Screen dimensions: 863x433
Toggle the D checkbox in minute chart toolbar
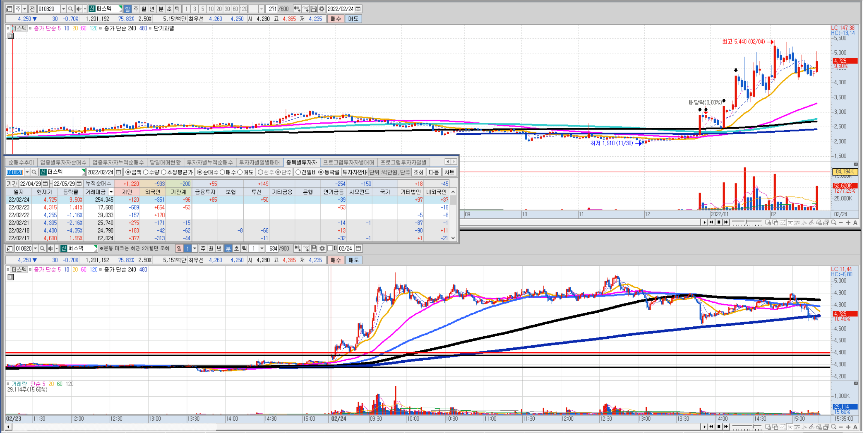tap(330, 248)
